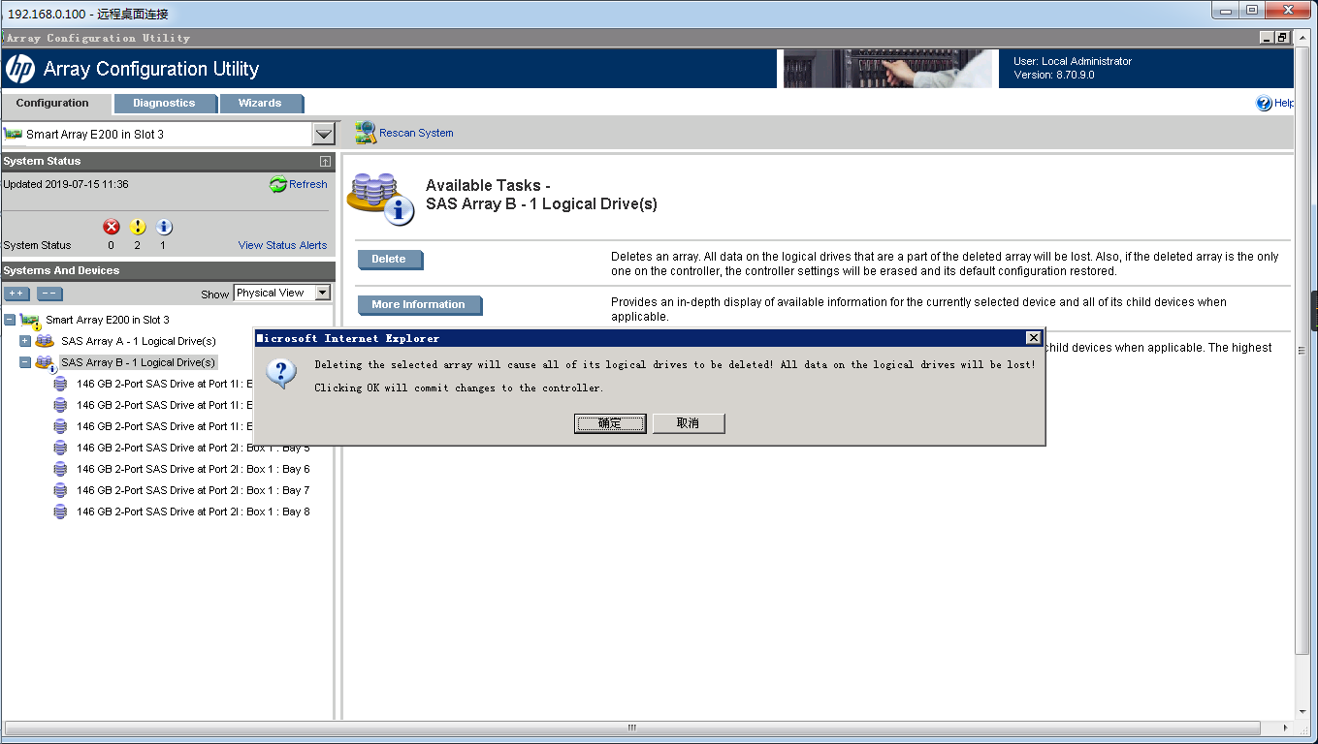
Task: Click the 'Updated 2019-07-15 11:36' text
Action: (66, 184)
